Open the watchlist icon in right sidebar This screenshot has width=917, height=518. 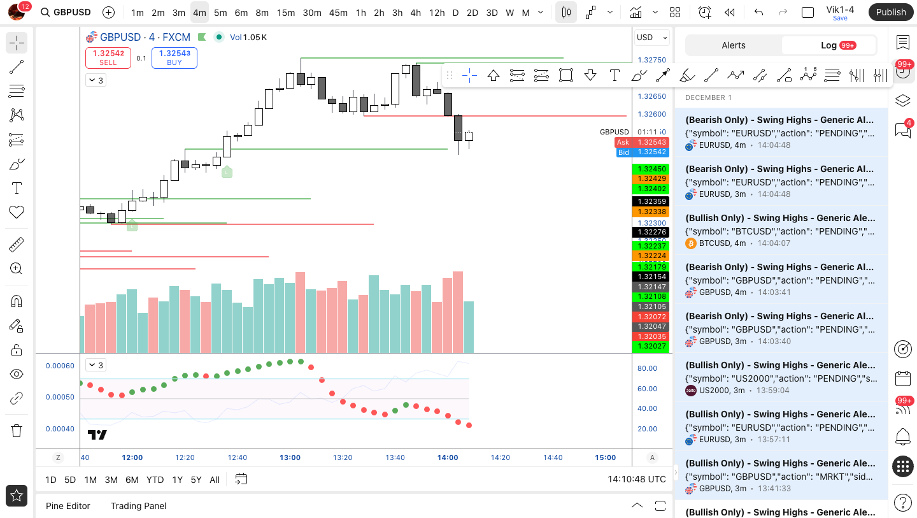(902, 43)
